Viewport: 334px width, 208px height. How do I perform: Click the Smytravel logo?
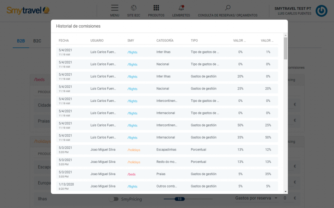coord(28,10)
